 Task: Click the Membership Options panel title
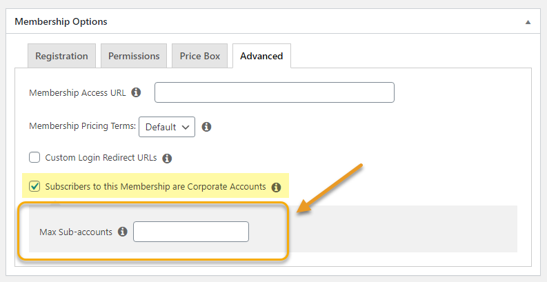click(61, 21)
